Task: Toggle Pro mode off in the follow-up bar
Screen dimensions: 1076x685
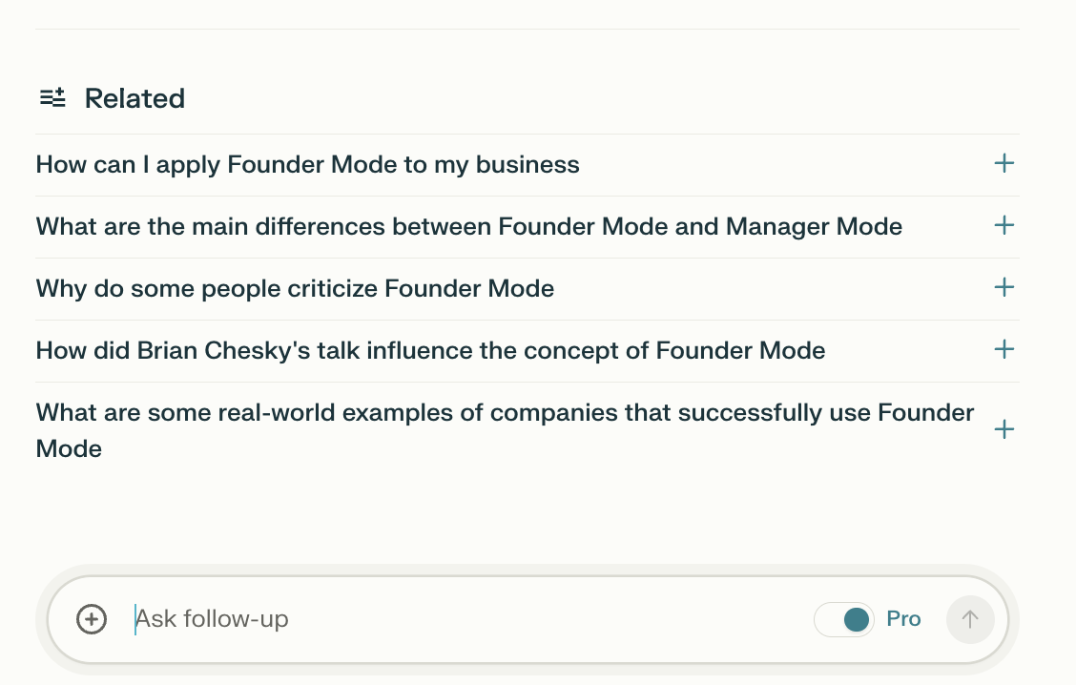Action: point(843,619)
